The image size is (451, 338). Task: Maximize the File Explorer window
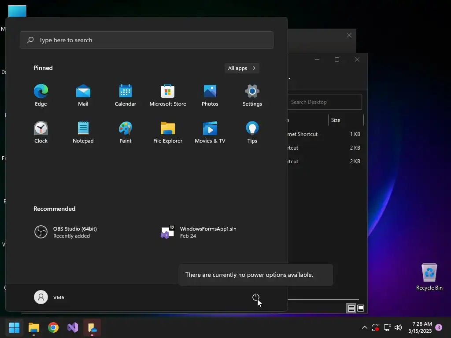pos(337,59)
